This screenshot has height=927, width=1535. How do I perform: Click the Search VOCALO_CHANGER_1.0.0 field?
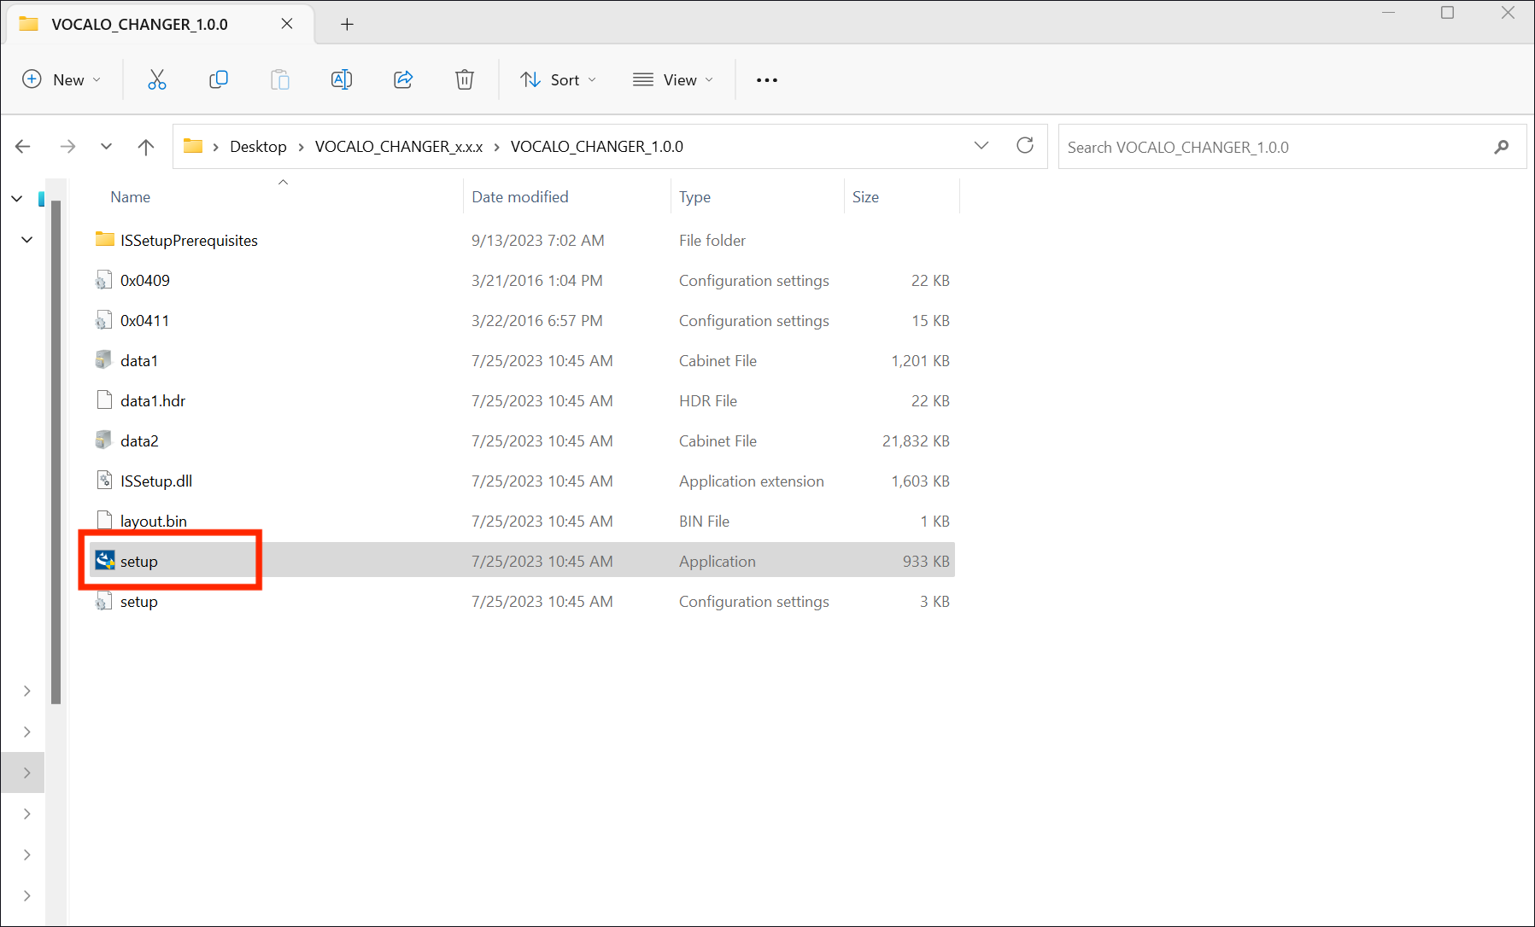[x=1273, y=147]
